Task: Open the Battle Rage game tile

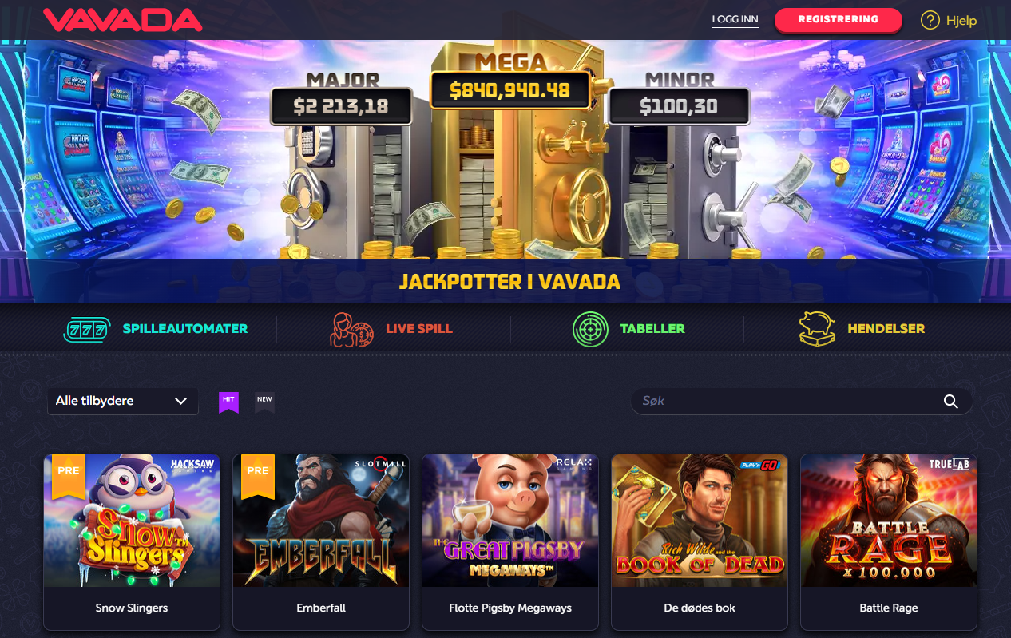Action: (889, 521)
